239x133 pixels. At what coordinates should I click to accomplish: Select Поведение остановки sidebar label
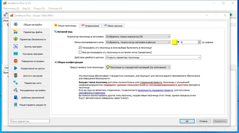[33, 61]
